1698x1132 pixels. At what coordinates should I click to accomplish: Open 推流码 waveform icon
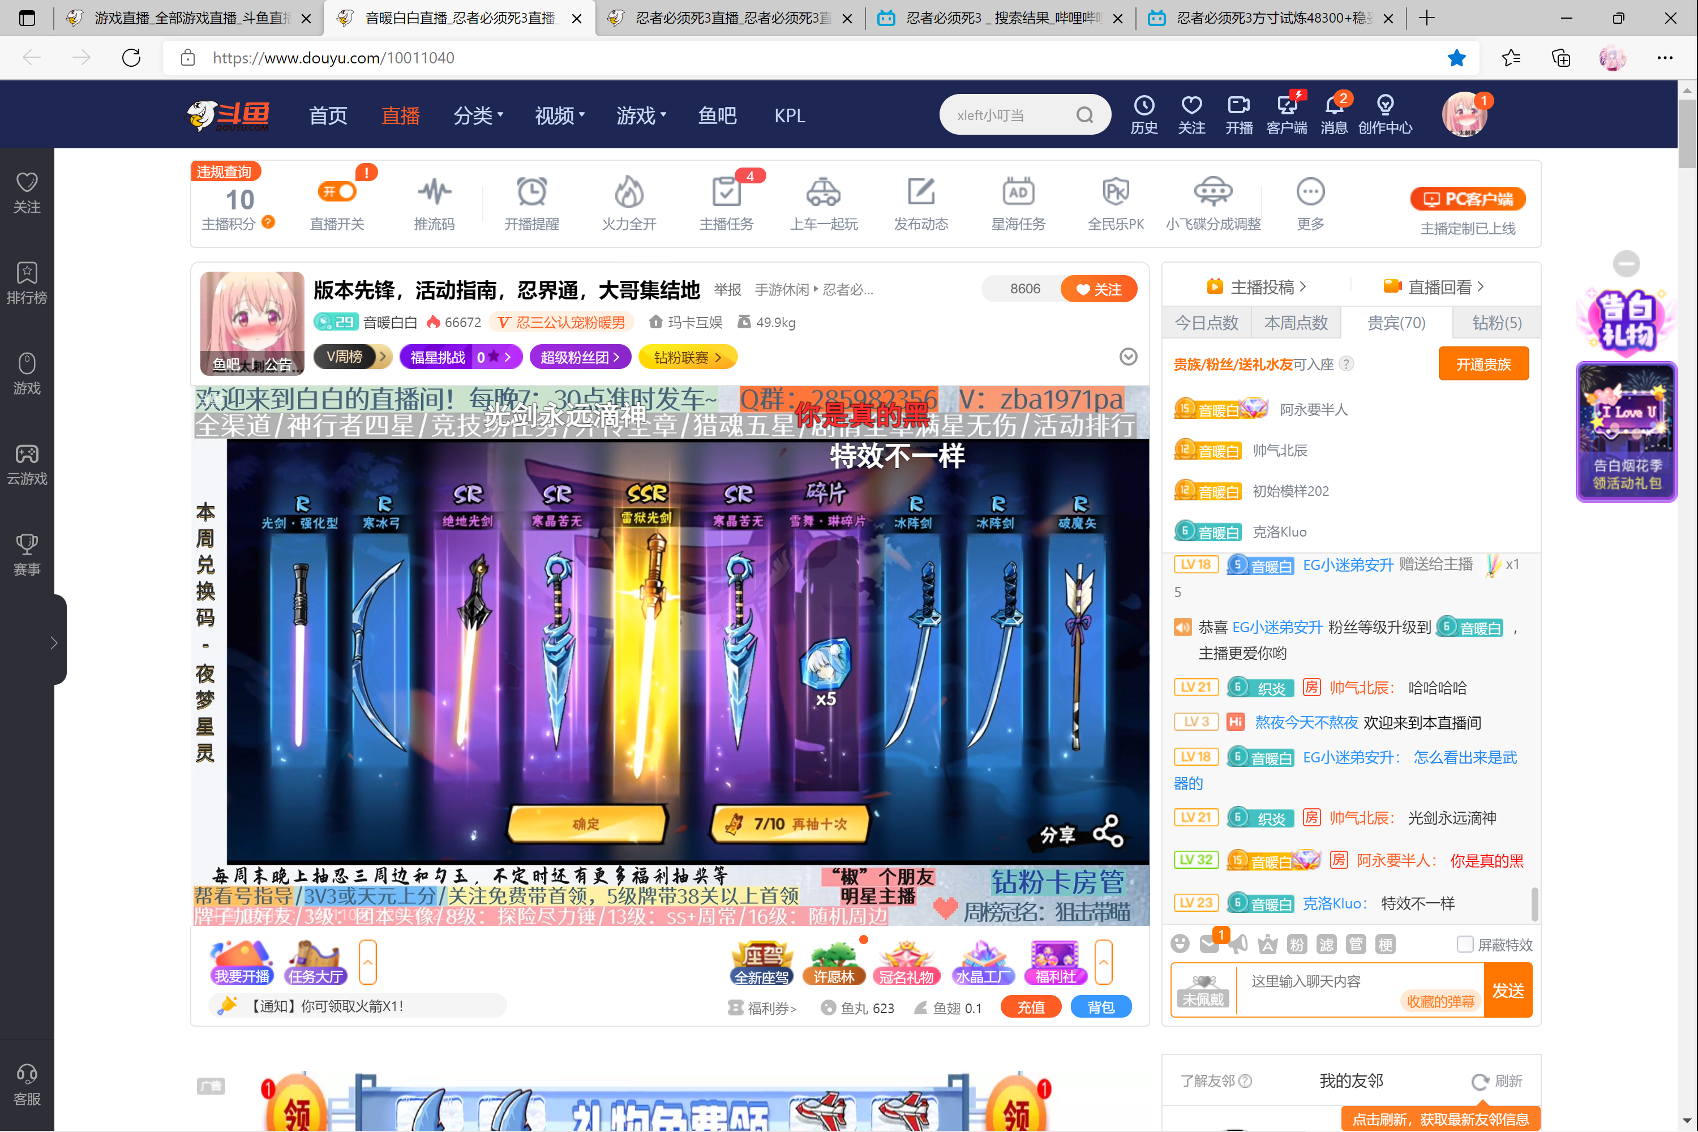click(434, 192)
